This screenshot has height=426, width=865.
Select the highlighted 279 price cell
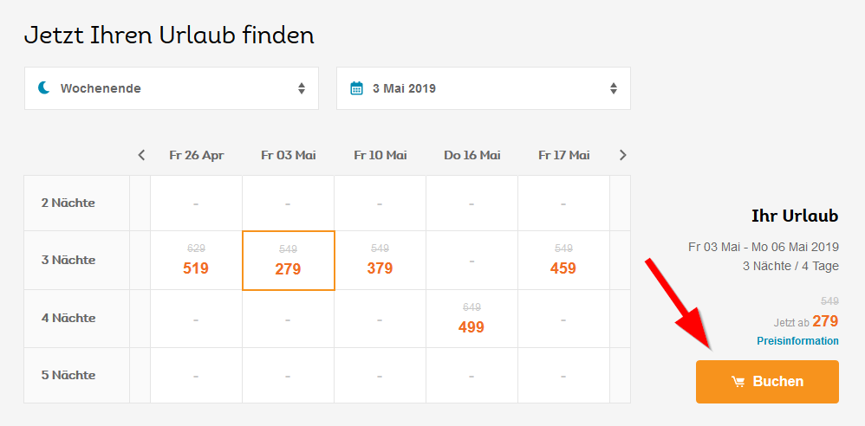[x=289, y=261]
